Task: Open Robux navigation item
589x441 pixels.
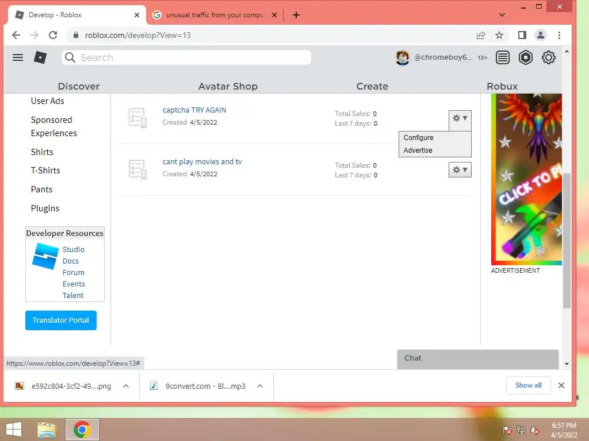Action: (x=502, y=86)
